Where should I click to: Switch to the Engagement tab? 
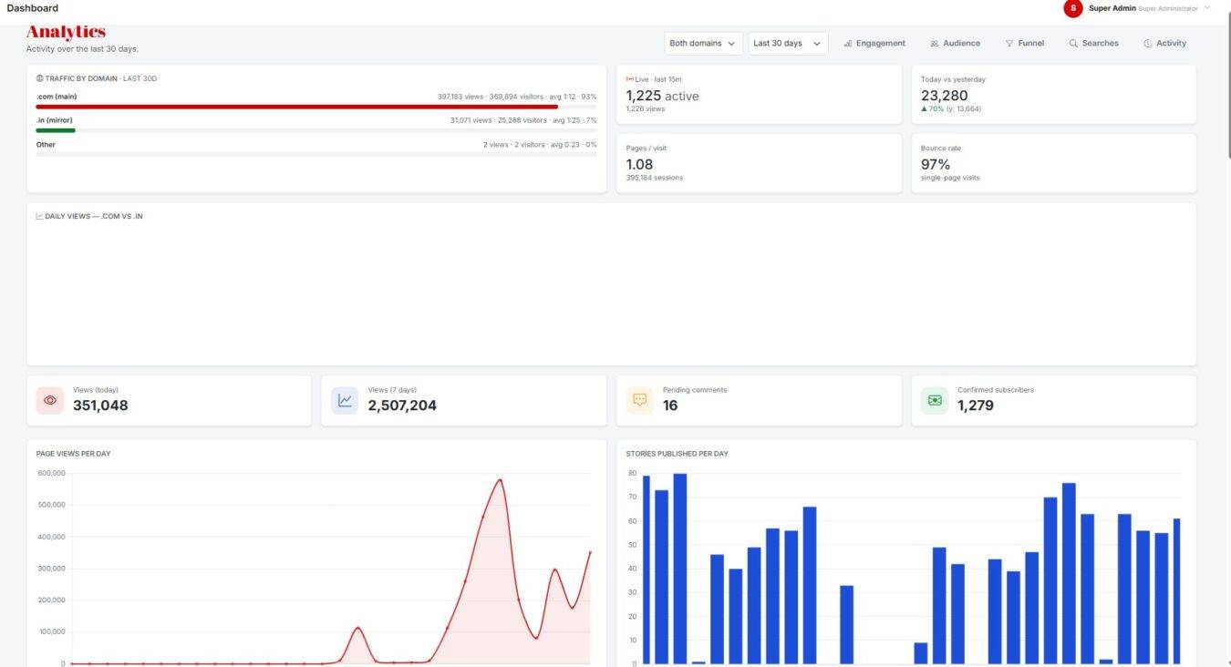coord(874,43)
